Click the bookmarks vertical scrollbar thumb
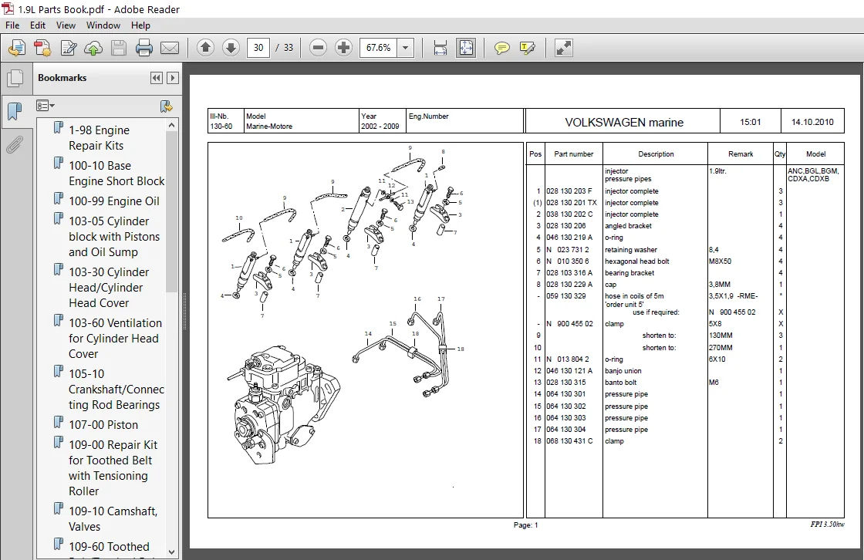The width and height of the screenshot is (864, 560). [x=171, y=211]
